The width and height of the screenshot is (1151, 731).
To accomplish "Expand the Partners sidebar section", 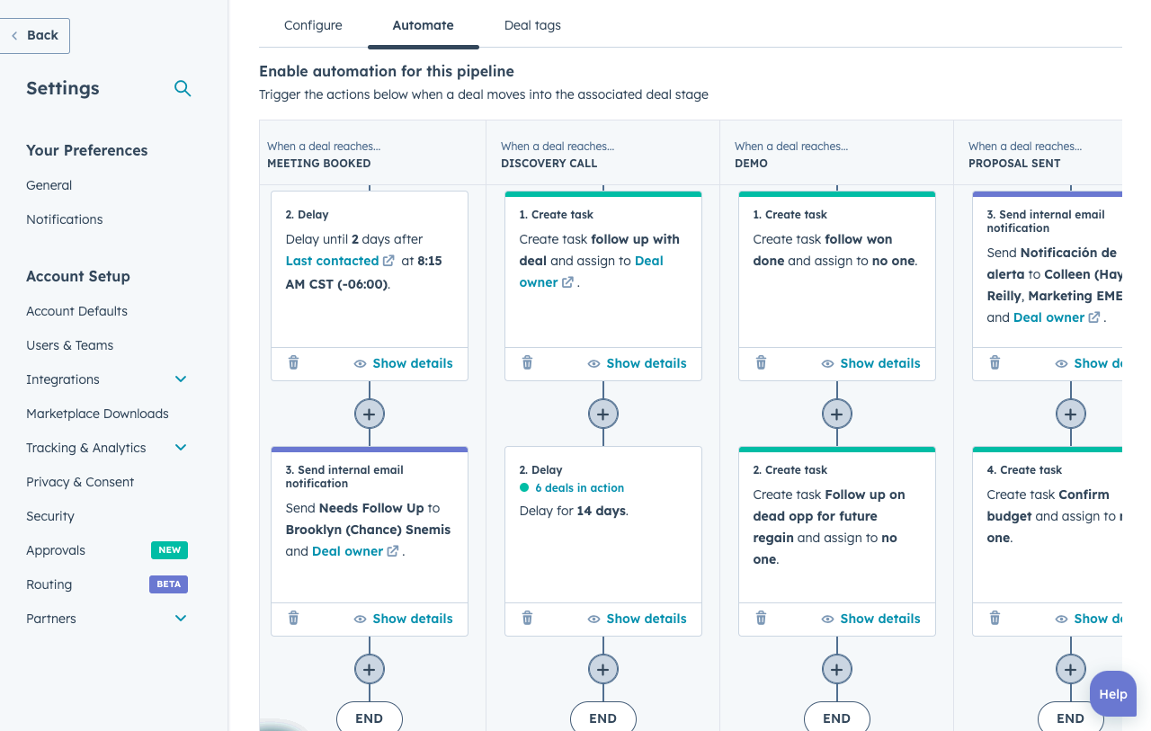I will (x=181, y=619).
